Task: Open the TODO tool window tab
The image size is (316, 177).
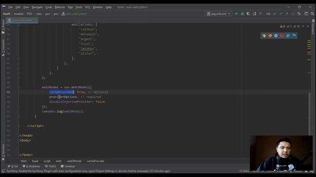Action: [x=50, y=166]
